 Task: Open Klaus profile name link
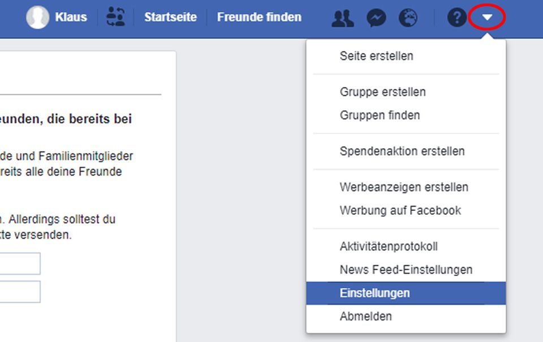point(71,18)
